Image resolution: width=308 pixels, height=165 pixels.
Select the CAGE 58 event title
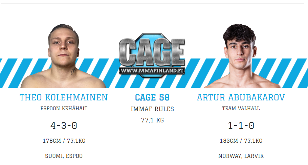click(x=152, y=97)
